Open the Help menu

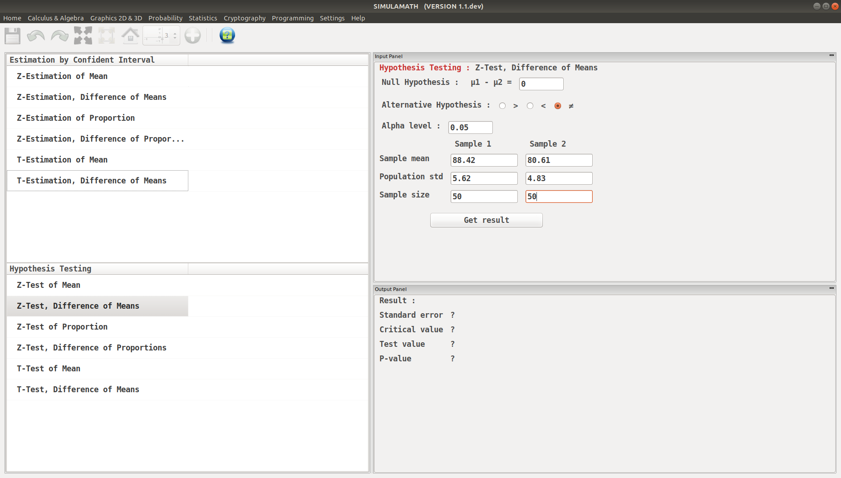click(358, 18)
